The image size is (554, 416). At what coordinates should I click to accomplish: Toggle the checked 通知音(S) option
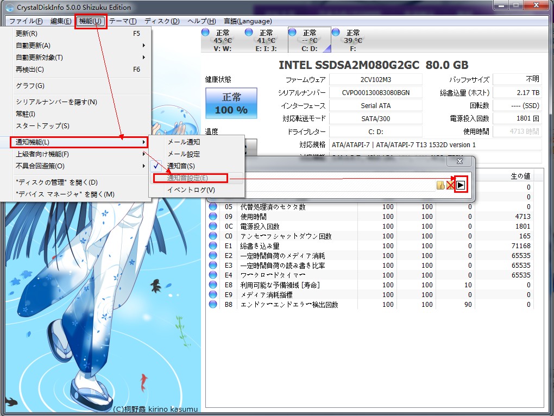click(x=197, y=166)
